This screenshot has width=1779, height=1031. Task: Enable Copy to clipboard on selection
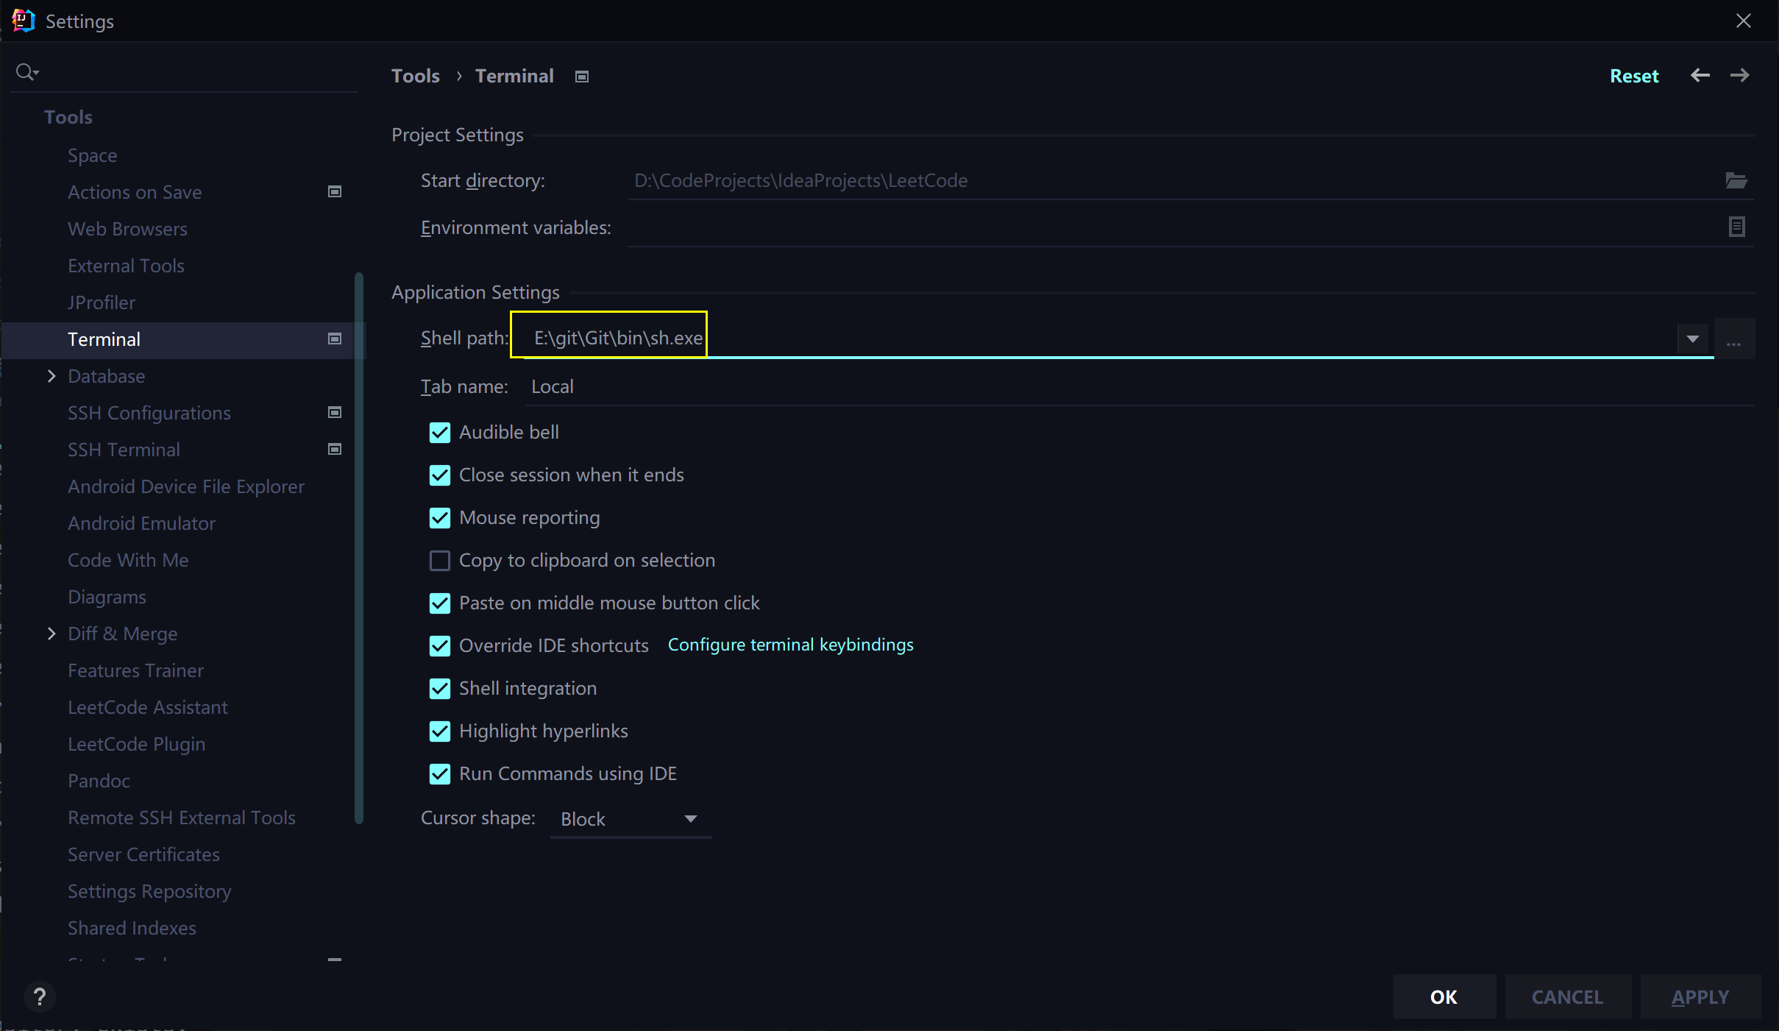(x=440, y=561)
